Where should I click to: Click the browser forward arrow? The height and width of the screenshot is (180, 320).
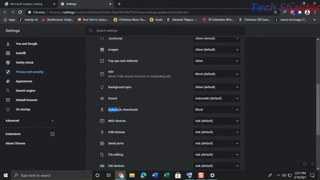click(12, 12)
